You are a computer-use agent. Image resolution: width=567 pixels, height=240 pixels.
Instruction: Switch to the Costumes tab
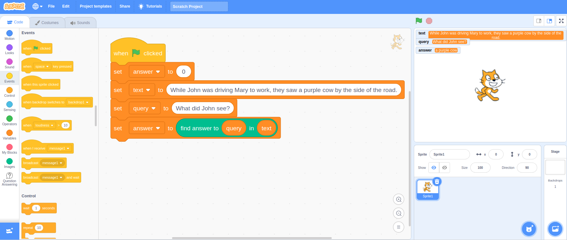pos(47,23)
